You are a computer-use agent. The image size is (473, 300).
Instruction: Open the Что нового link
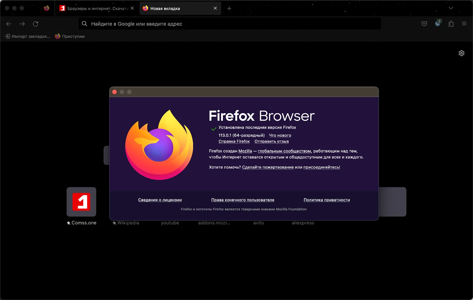click(x=280, y=136)
